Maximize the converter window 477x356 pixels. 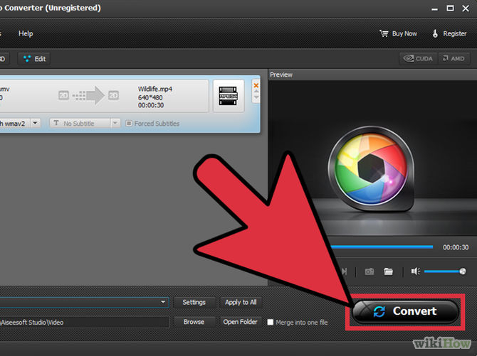click(x=450, y=9)
